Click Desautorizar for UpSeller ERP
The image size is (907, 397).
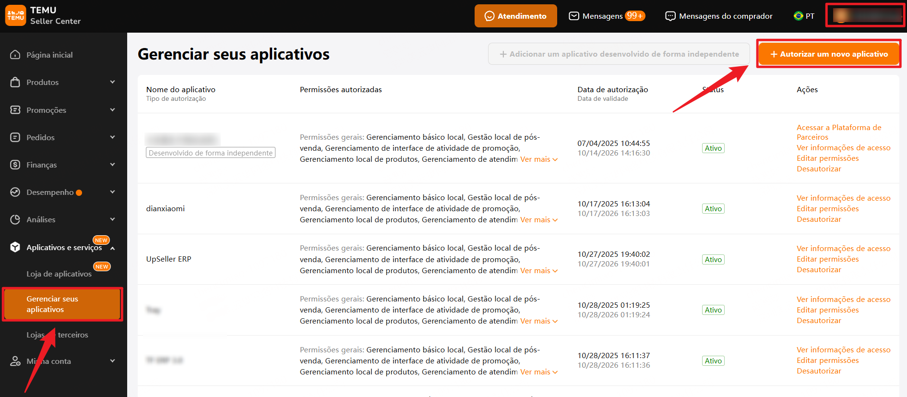(x=819, y=270)
